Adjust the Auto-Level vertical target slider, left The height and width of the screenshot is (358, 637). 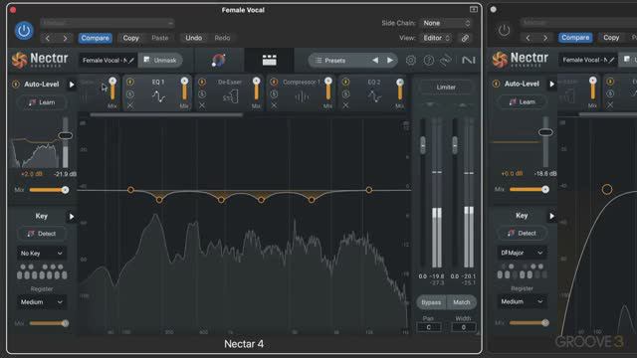(65, 135)
